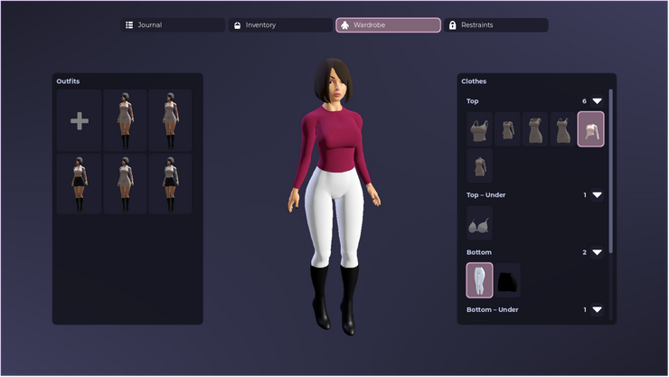Collapse the Top – Under section
The width and height of the screenshot is (669, 377).
[x=597, y=195]
